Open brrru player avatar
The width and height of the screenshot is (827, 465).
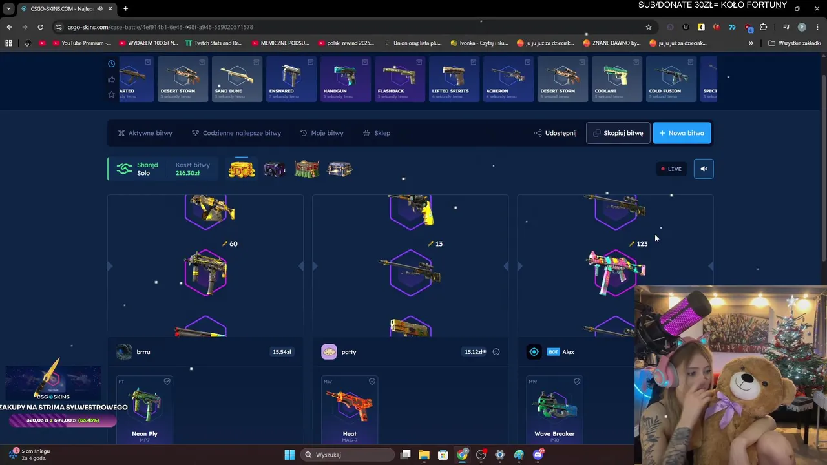coord(124,352)
